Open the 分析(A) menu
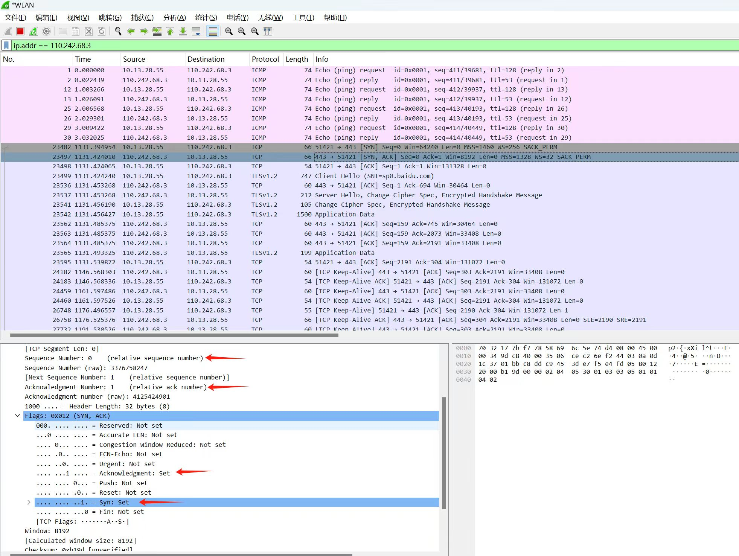The image size is (739, 556). pyautogui.click(x=174, y=18)
